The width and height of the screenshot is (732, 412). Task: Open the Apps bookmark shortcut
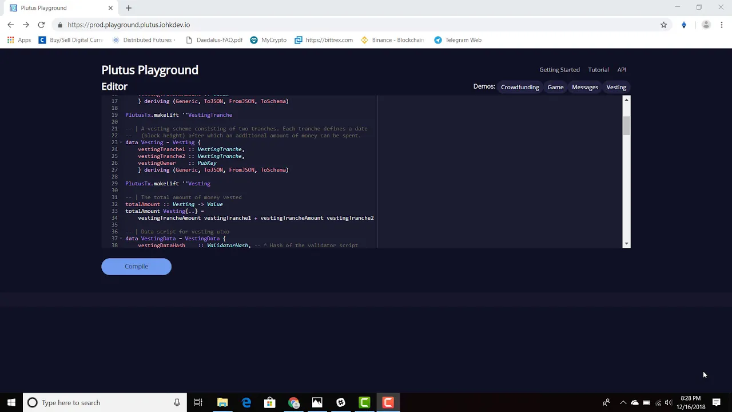pos(19,40)
